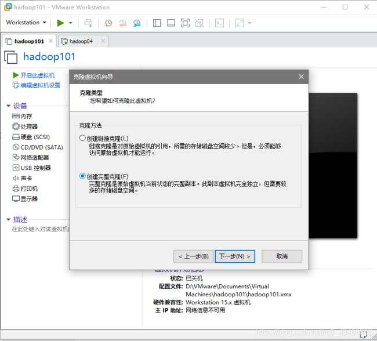Collapse the 描述 section

point(9,219)
